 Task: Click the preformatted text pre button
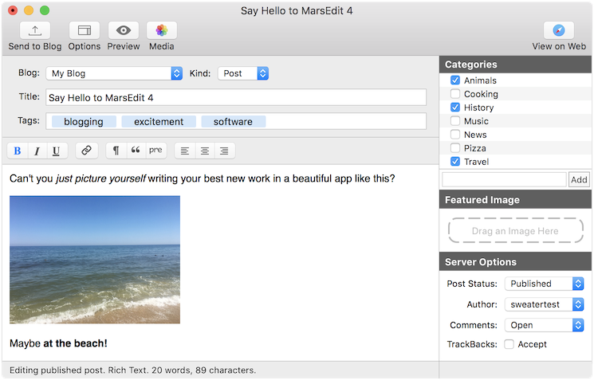click(x=156, y=151)
